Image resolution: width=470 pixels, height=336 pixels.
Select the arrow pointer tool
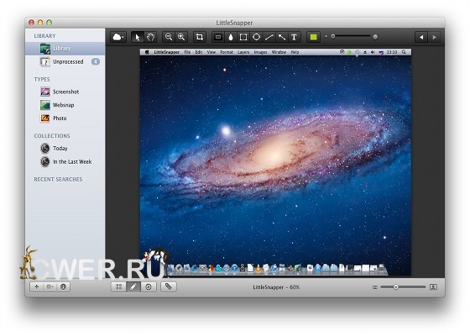click(138, 37)
